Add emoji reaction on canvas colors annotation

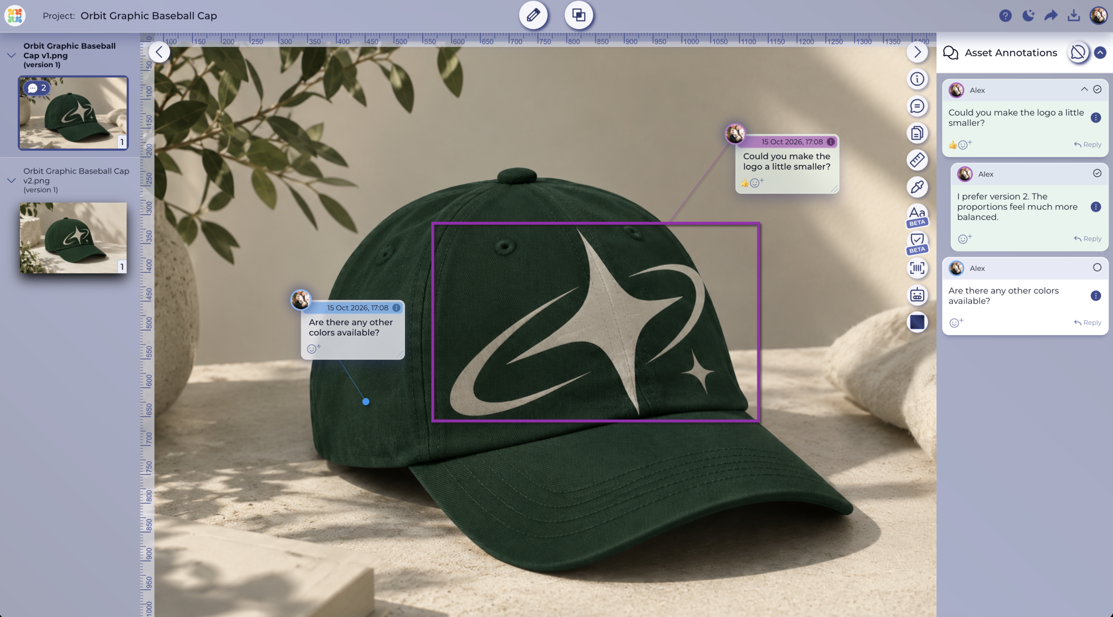(x=313, y=348)
